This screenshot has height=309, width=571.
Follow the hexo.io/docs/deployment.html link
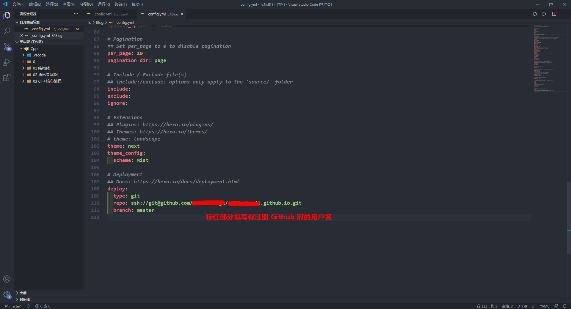(x=186, y=182)
